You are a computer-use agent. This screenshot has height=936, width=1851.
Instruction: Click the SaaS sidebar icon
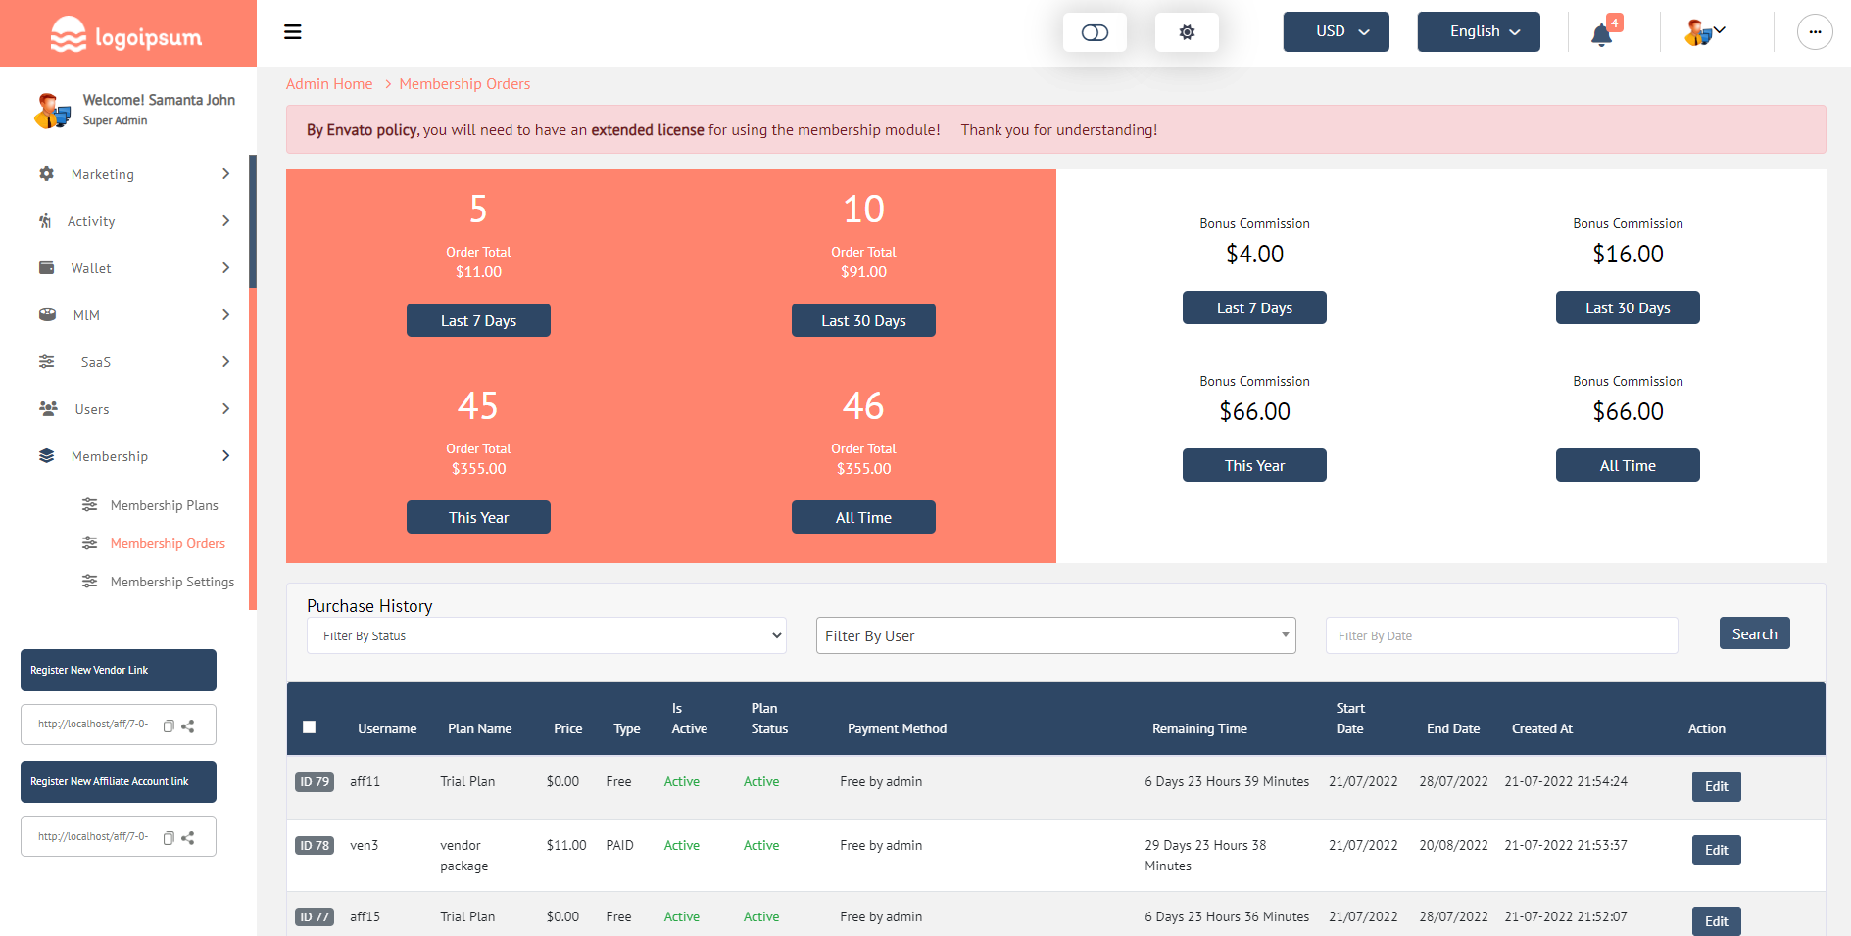(x=46, y=361)
